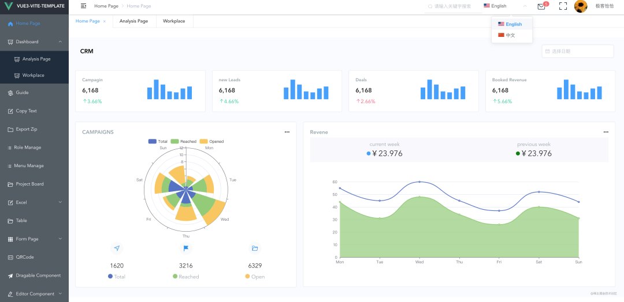624x302 pixels.
Task: Click the folder icon above 6329
Action: 255,248
